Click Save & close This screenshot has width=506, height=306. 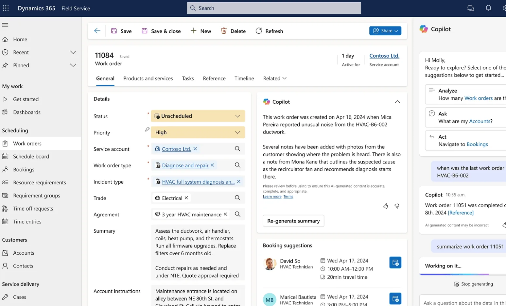click(161, 31)
